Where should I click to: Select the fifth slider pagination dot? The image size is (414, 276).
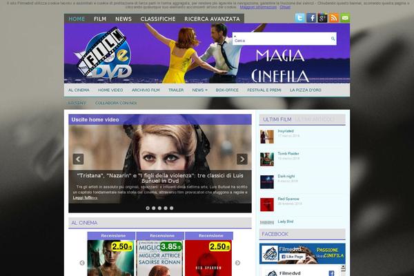click(172, 208)
